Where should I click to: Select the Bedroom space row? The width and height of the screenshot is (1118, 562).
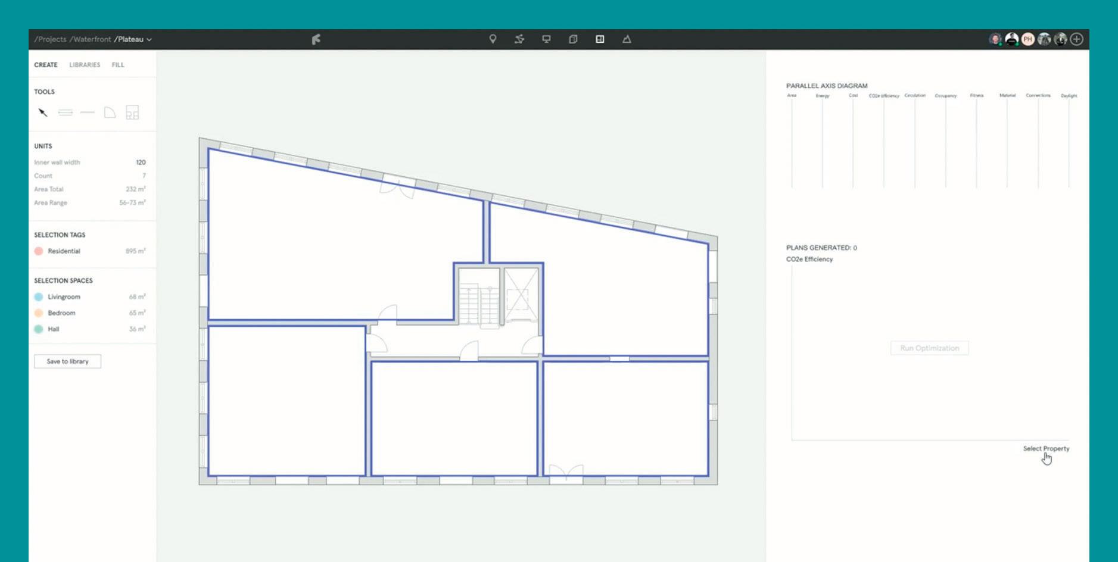coord(90,313)
